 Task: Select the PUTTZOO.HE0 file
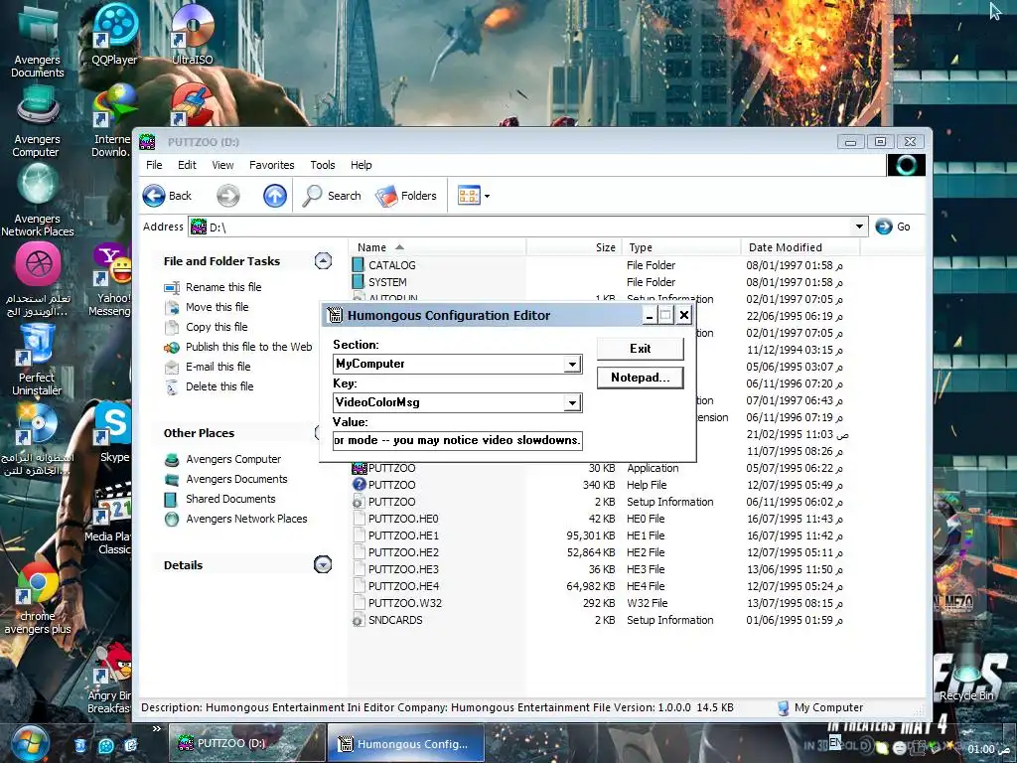[x=403, y=519]
